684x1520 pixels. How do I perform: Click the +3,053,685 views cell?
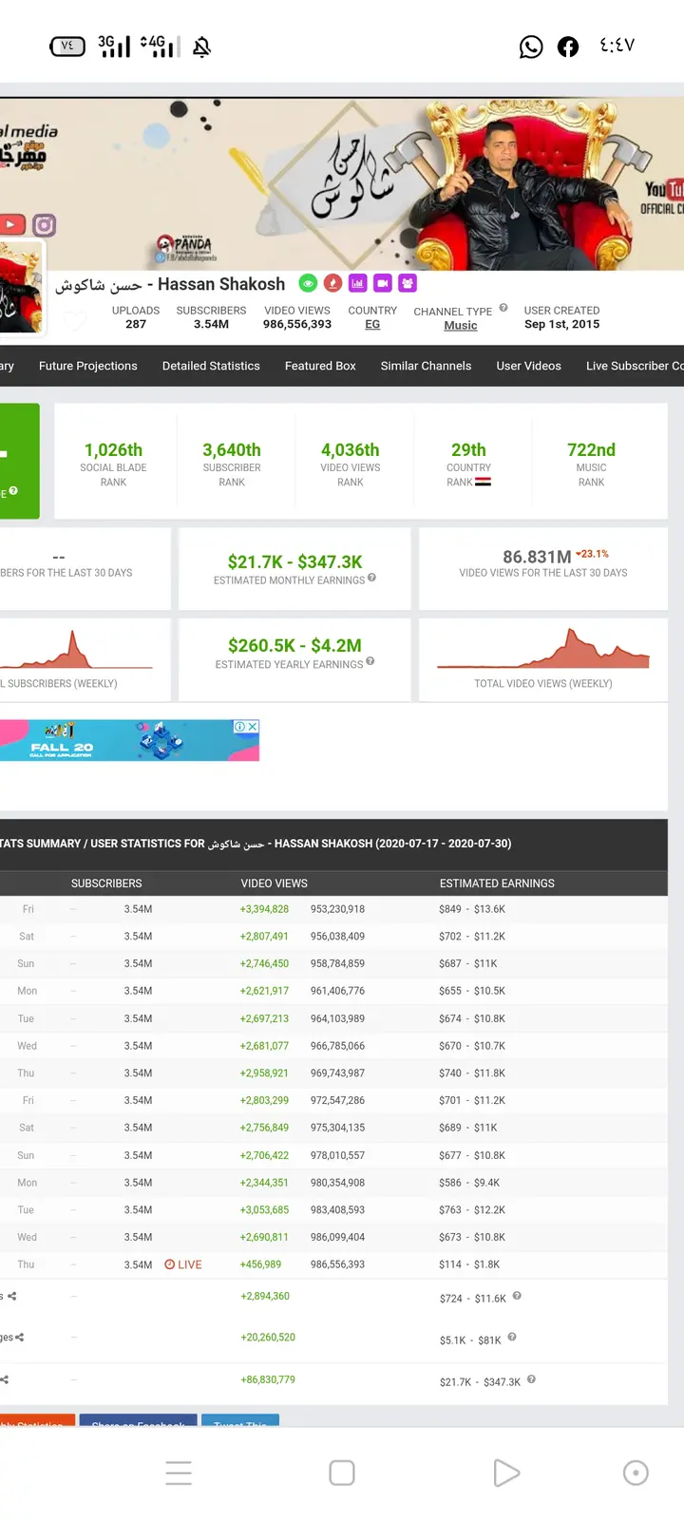tap(264, 1210)
